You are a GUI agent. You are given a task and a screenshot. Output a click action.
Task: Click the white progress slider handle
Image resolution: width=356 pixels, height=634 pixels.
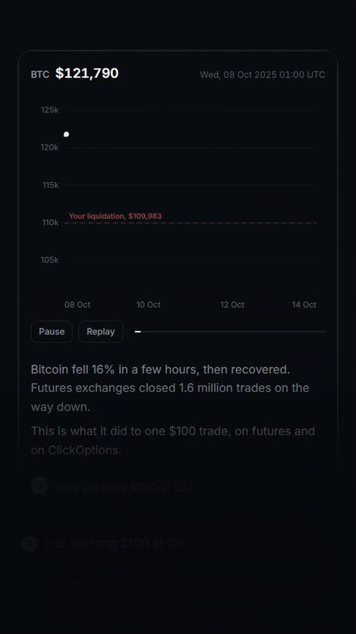click(x=138, y=332)
